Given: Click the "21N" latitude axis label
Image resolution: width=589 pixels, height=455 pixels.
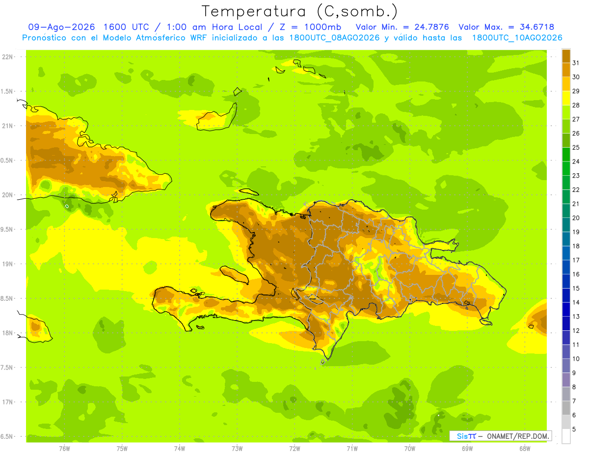Looking at the screenshot, I should [x=7, y=126].
